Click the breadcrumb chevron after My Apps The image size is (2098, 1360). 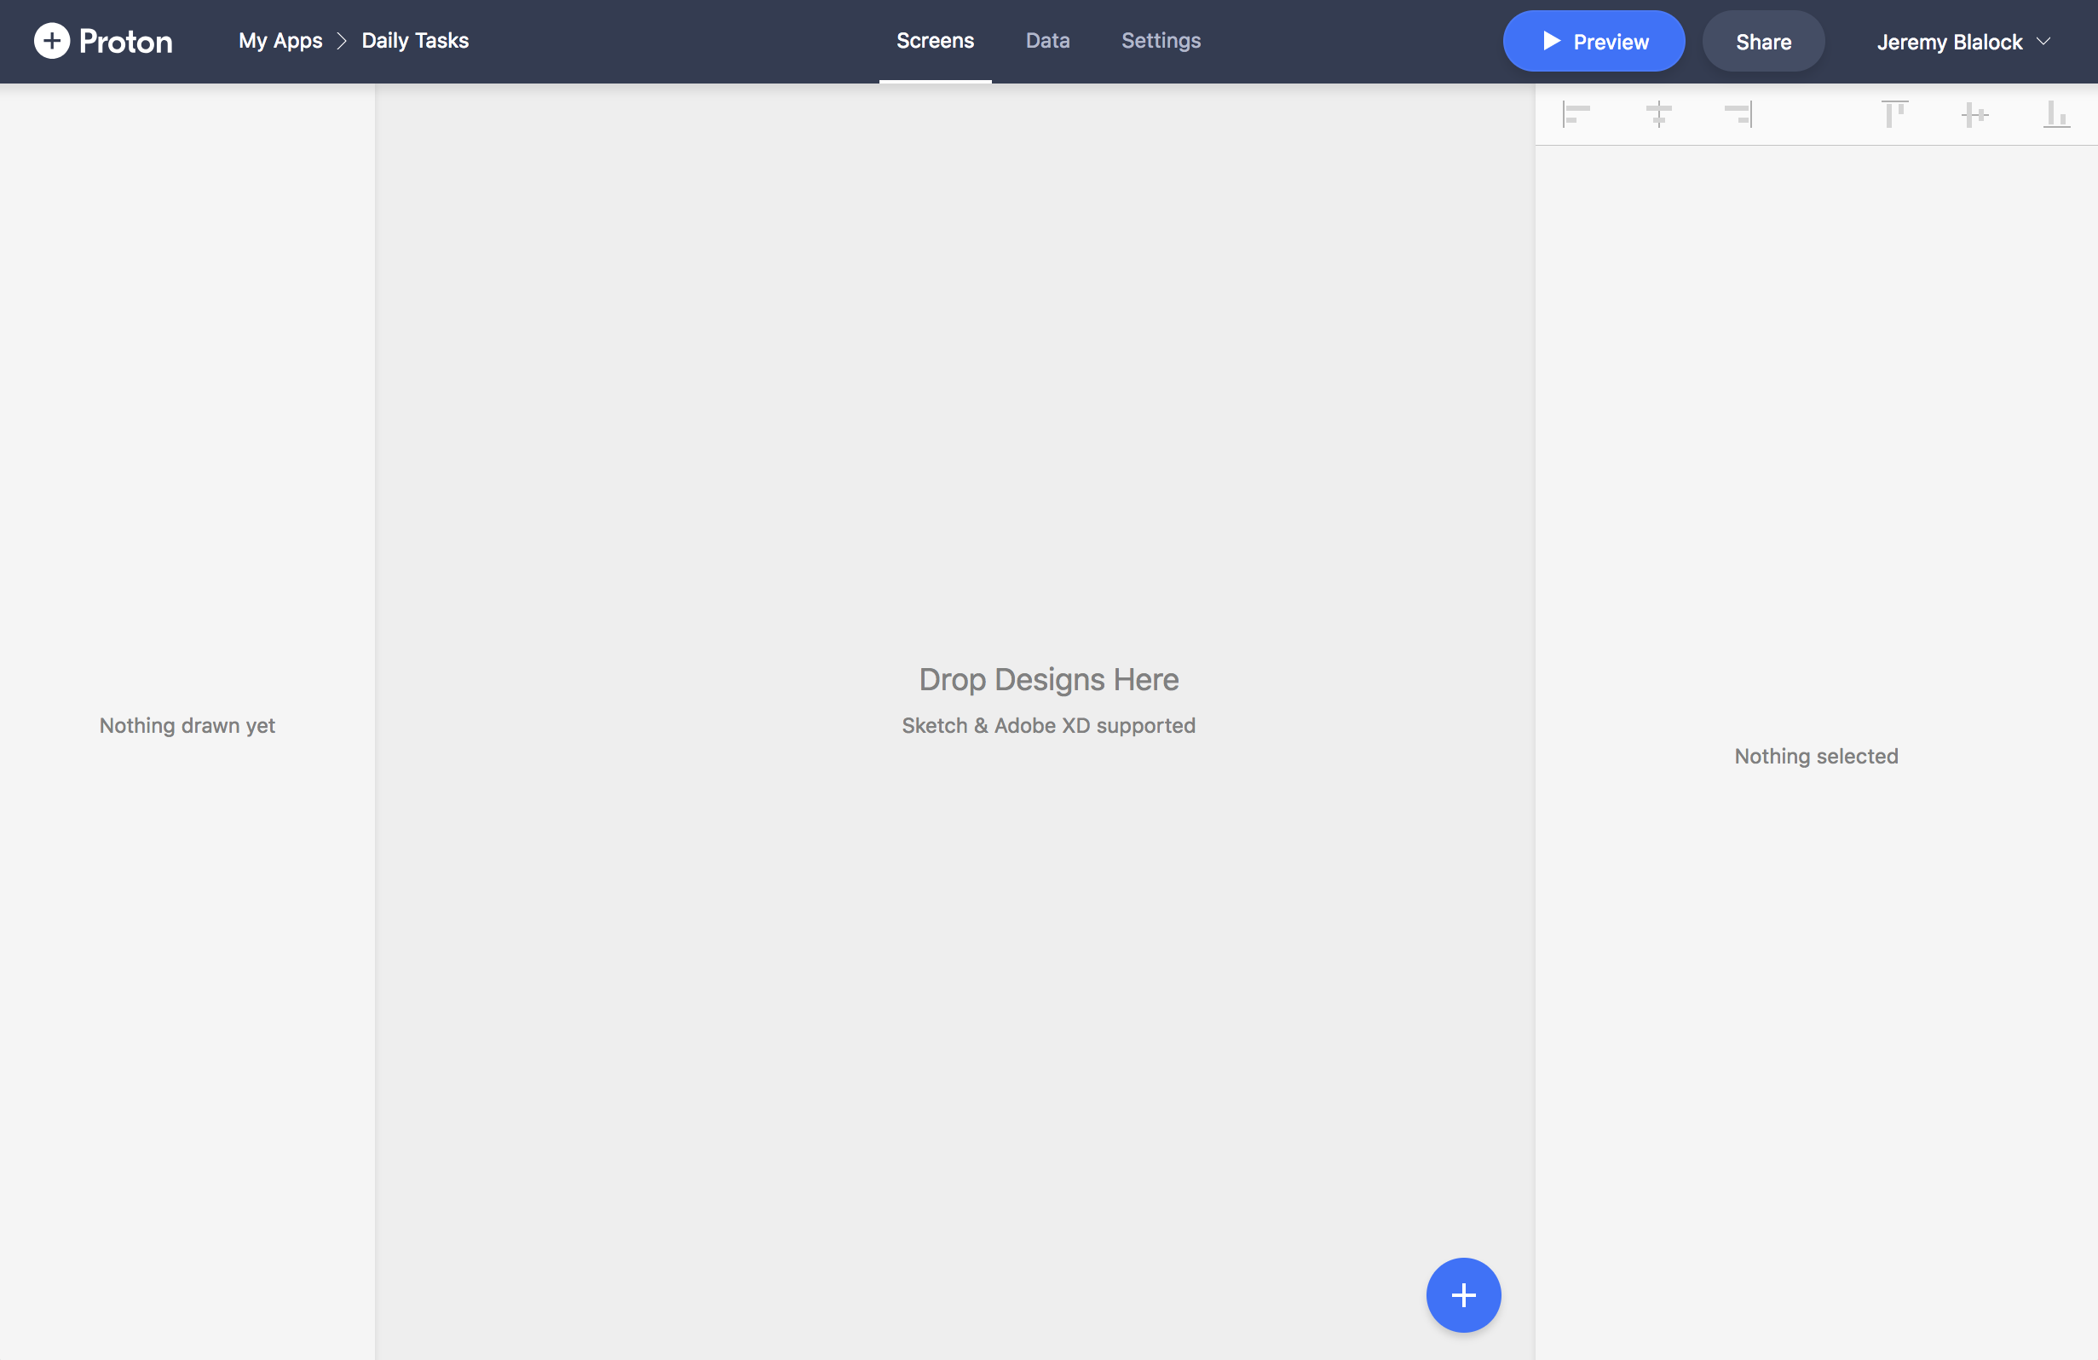pos(342,42)
